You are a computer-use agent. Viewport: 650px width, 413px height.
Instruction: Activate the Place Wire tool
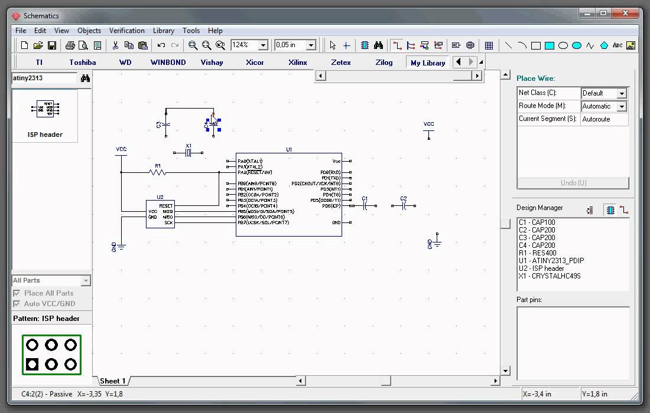pos(397,45)
